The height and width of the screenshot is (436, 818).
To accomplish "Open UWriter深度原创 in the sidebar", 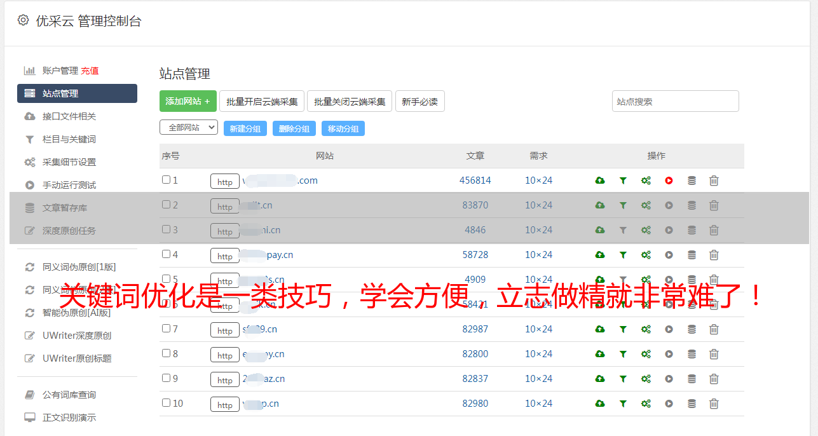I will click(77, 336).
